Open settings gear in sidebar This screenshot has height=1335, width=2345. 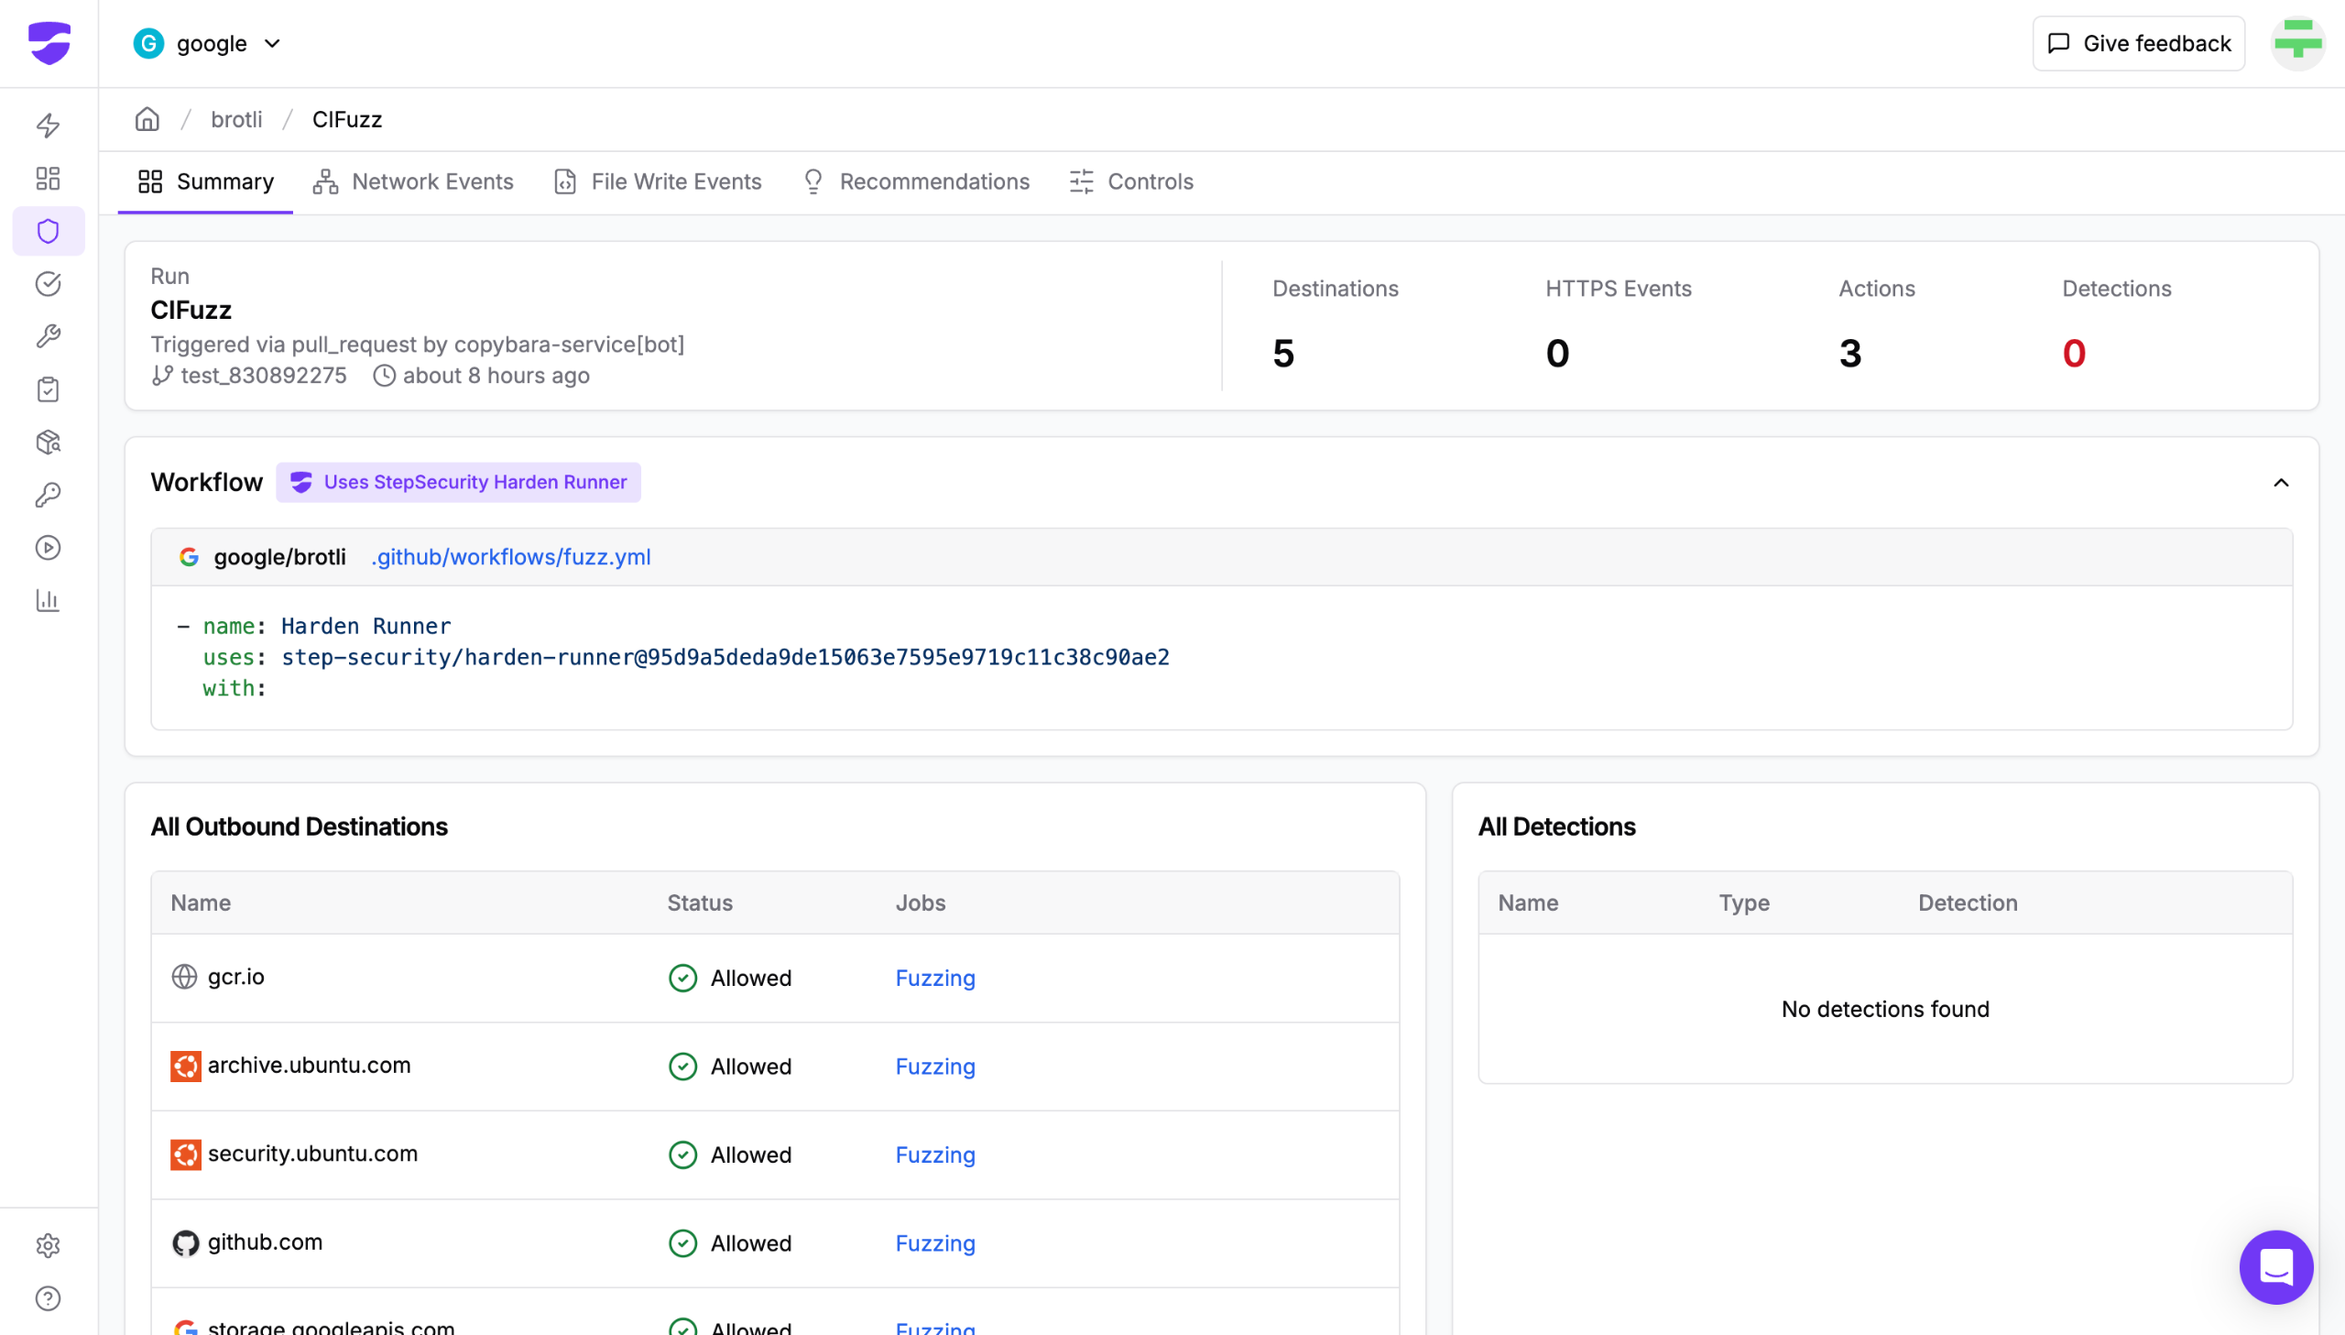click(x=49, y=1245)
